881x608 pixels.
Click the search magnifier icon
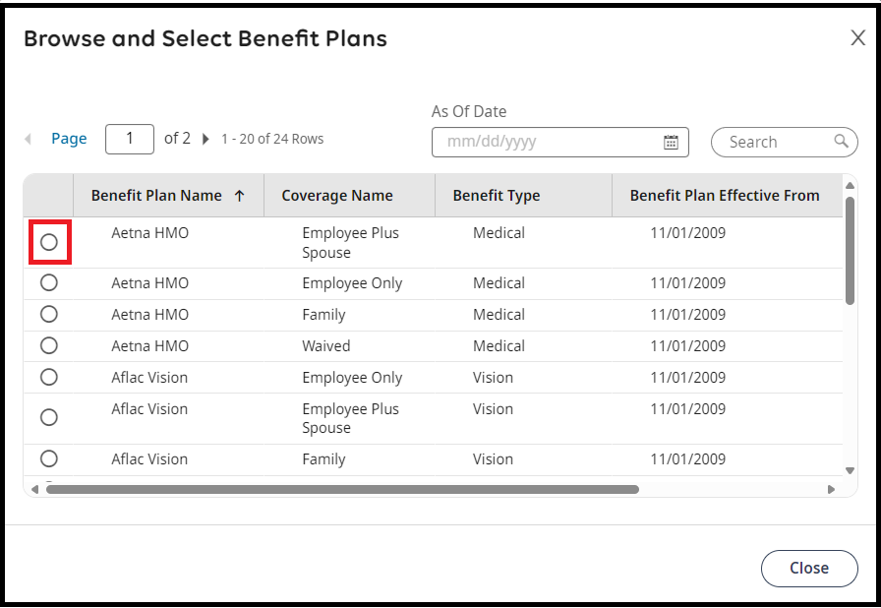coord(841,141)
